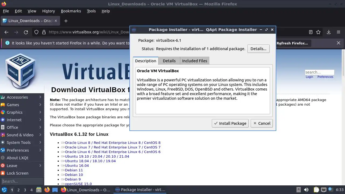345x194 pixels.
Task: Select About LXQt menu entry
Action: click(x=22, y=158)
